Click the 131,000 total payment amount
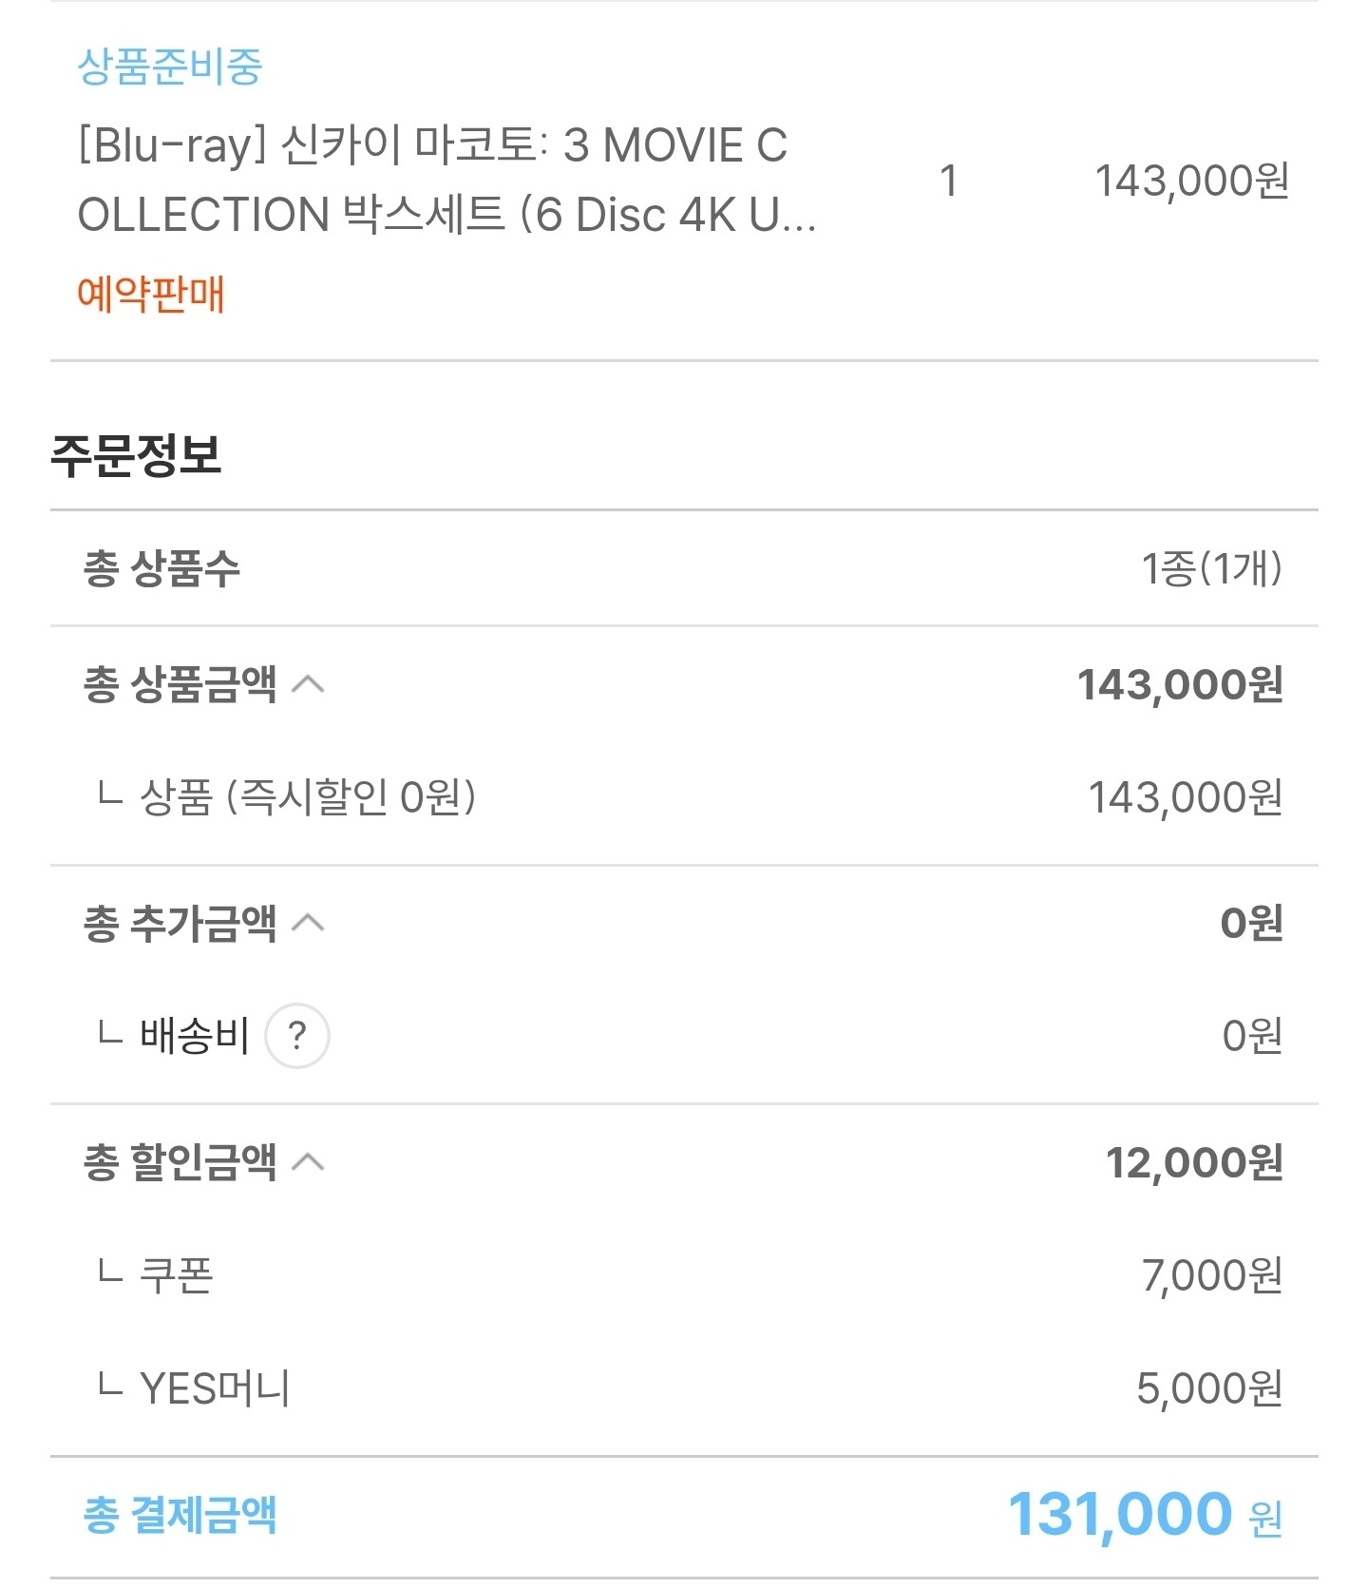 pos(1119,1514)
